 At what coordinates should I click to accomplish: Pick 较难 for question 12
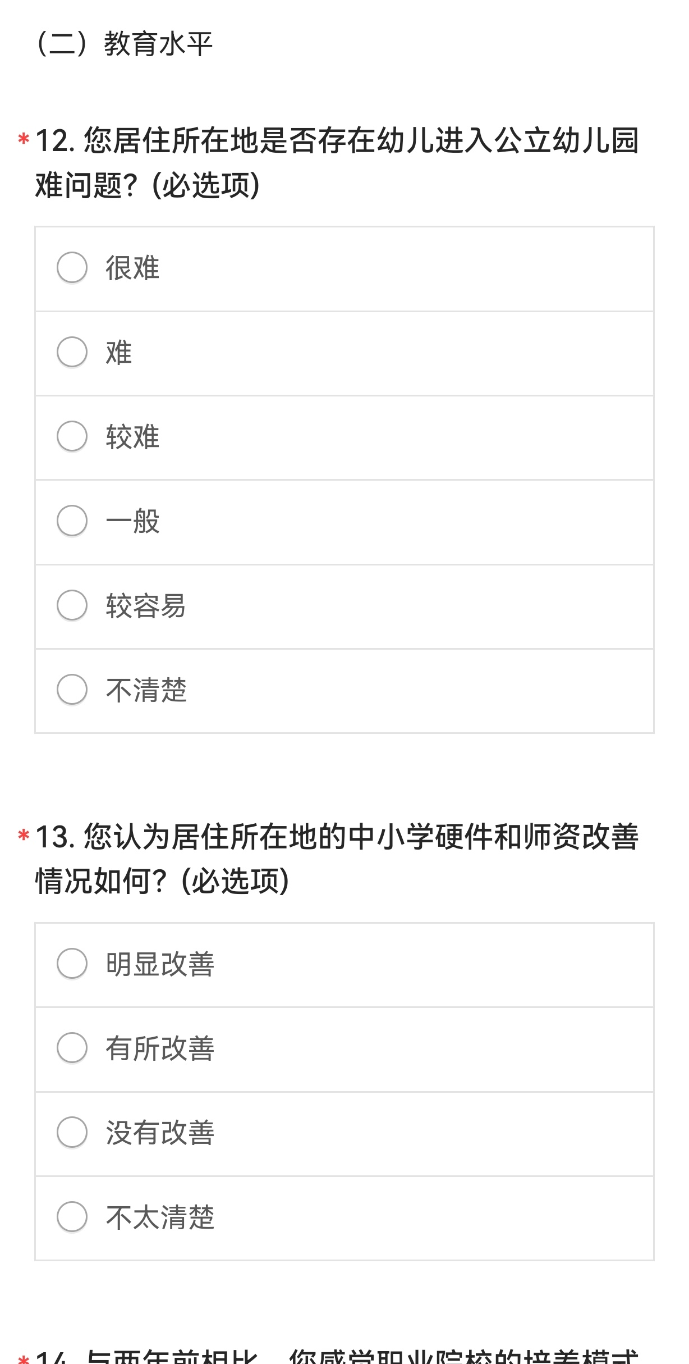[x=72, y=436]
